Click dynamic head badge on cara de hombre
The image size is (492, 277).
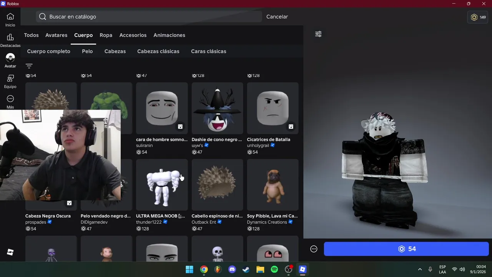(x=180, y=127)
